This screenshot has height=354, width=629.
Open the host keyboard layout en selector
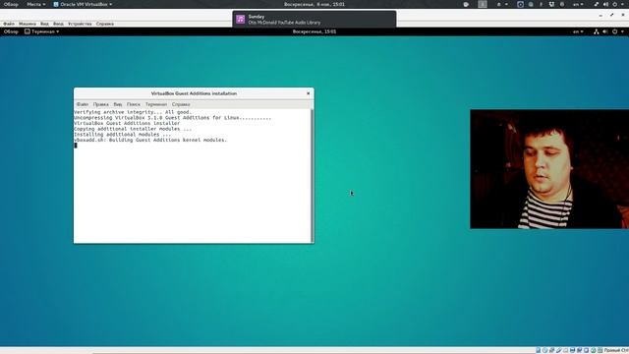[578, 4]
